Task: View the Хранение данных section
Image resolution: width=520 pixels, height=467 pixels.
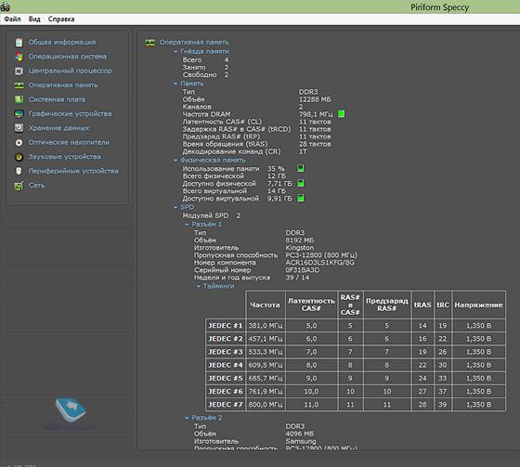Action: 58,128
